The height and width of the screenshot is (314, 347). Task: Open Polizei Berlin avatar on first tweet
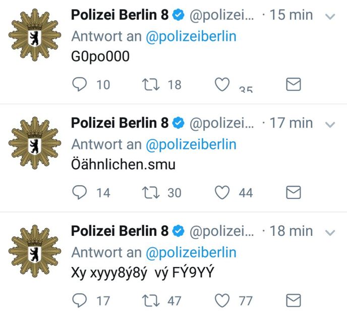click(x=34, y=35)
